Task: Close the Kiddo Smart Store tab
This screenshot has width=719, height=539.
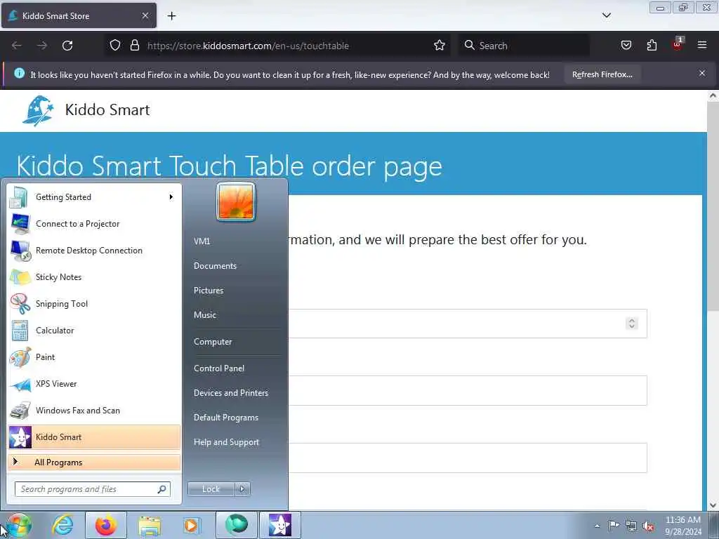Action: (145, 15)
